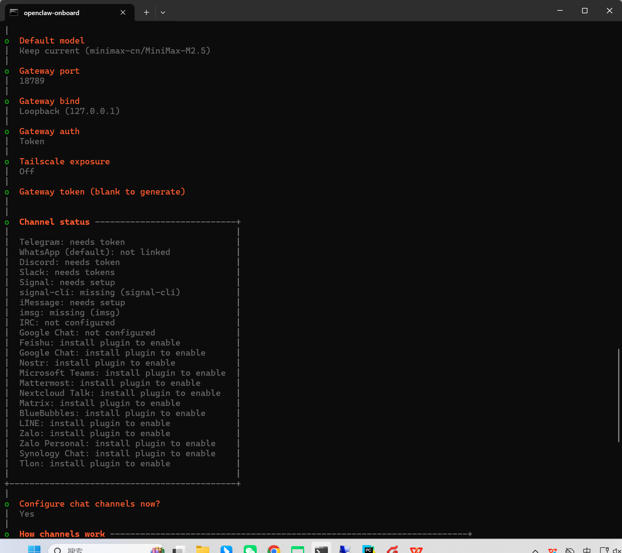Expand the new tab profile dropdown chevron
622x553 pixels.
(163, 12)
